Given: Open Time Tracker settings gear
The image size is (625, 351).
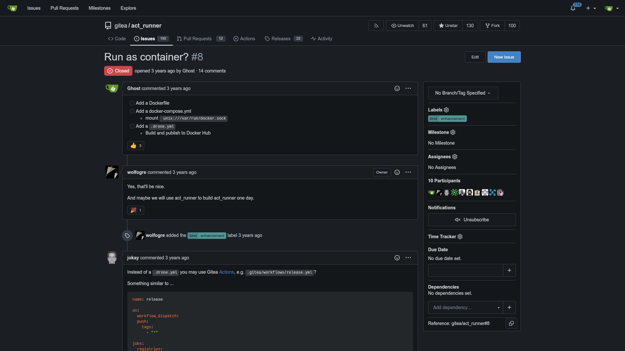Looking at the screenshot, I should pos(460,237).
